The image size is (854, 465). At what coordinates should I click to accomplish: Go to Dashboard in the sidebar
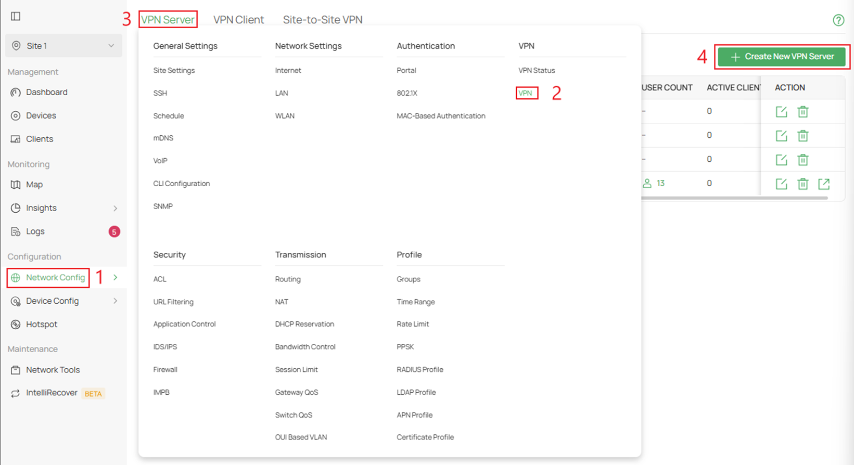[47, 93]
